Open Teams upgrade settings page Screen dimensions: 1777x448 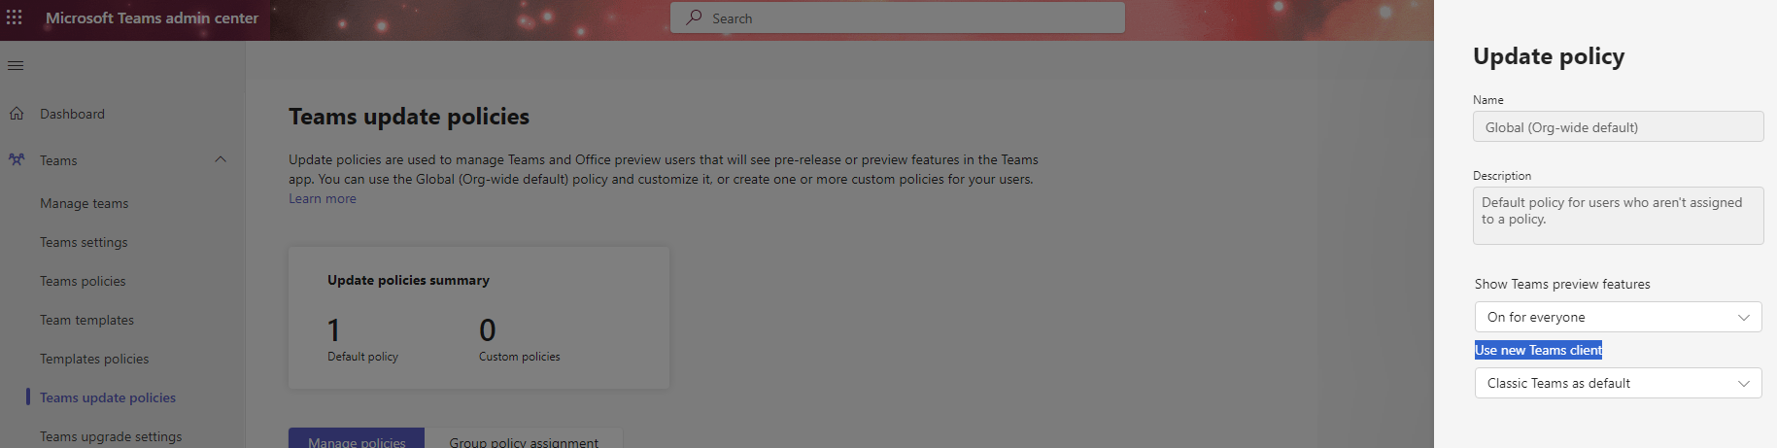[111, 436]
